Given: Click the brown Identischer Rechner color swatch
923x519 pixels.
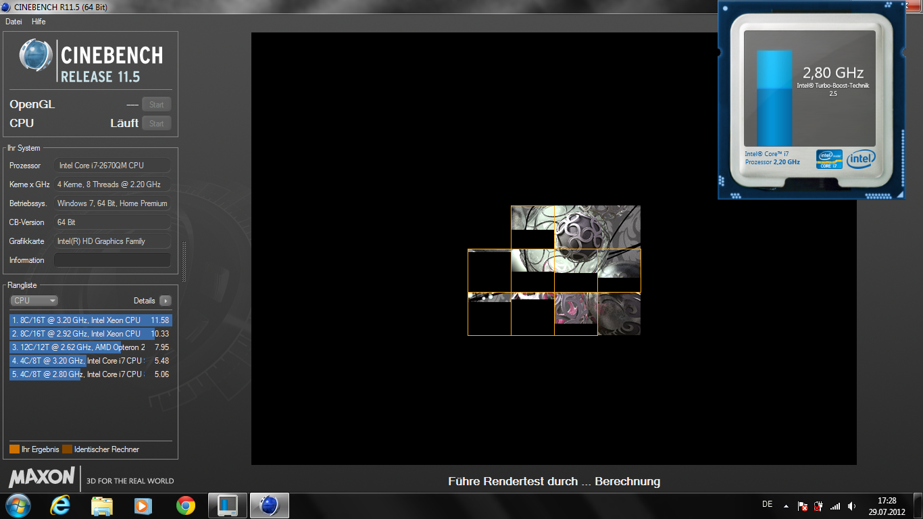Looking at the screenshot, I should tap(67, 449).
